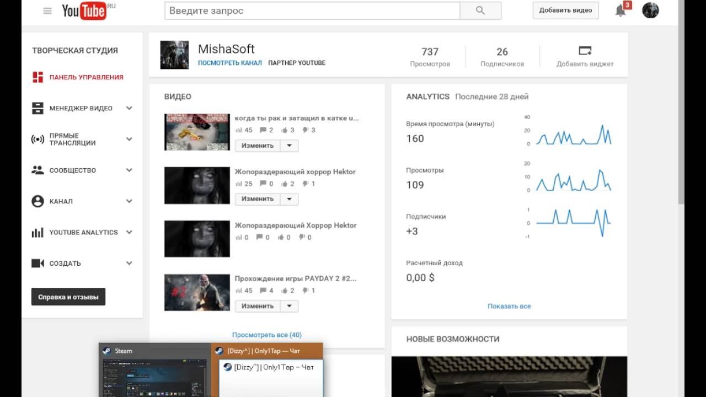Click the live streaming broadcast icon
This screenshot has width=706, height=397.
pyautogui.click(x=38, y=140)
